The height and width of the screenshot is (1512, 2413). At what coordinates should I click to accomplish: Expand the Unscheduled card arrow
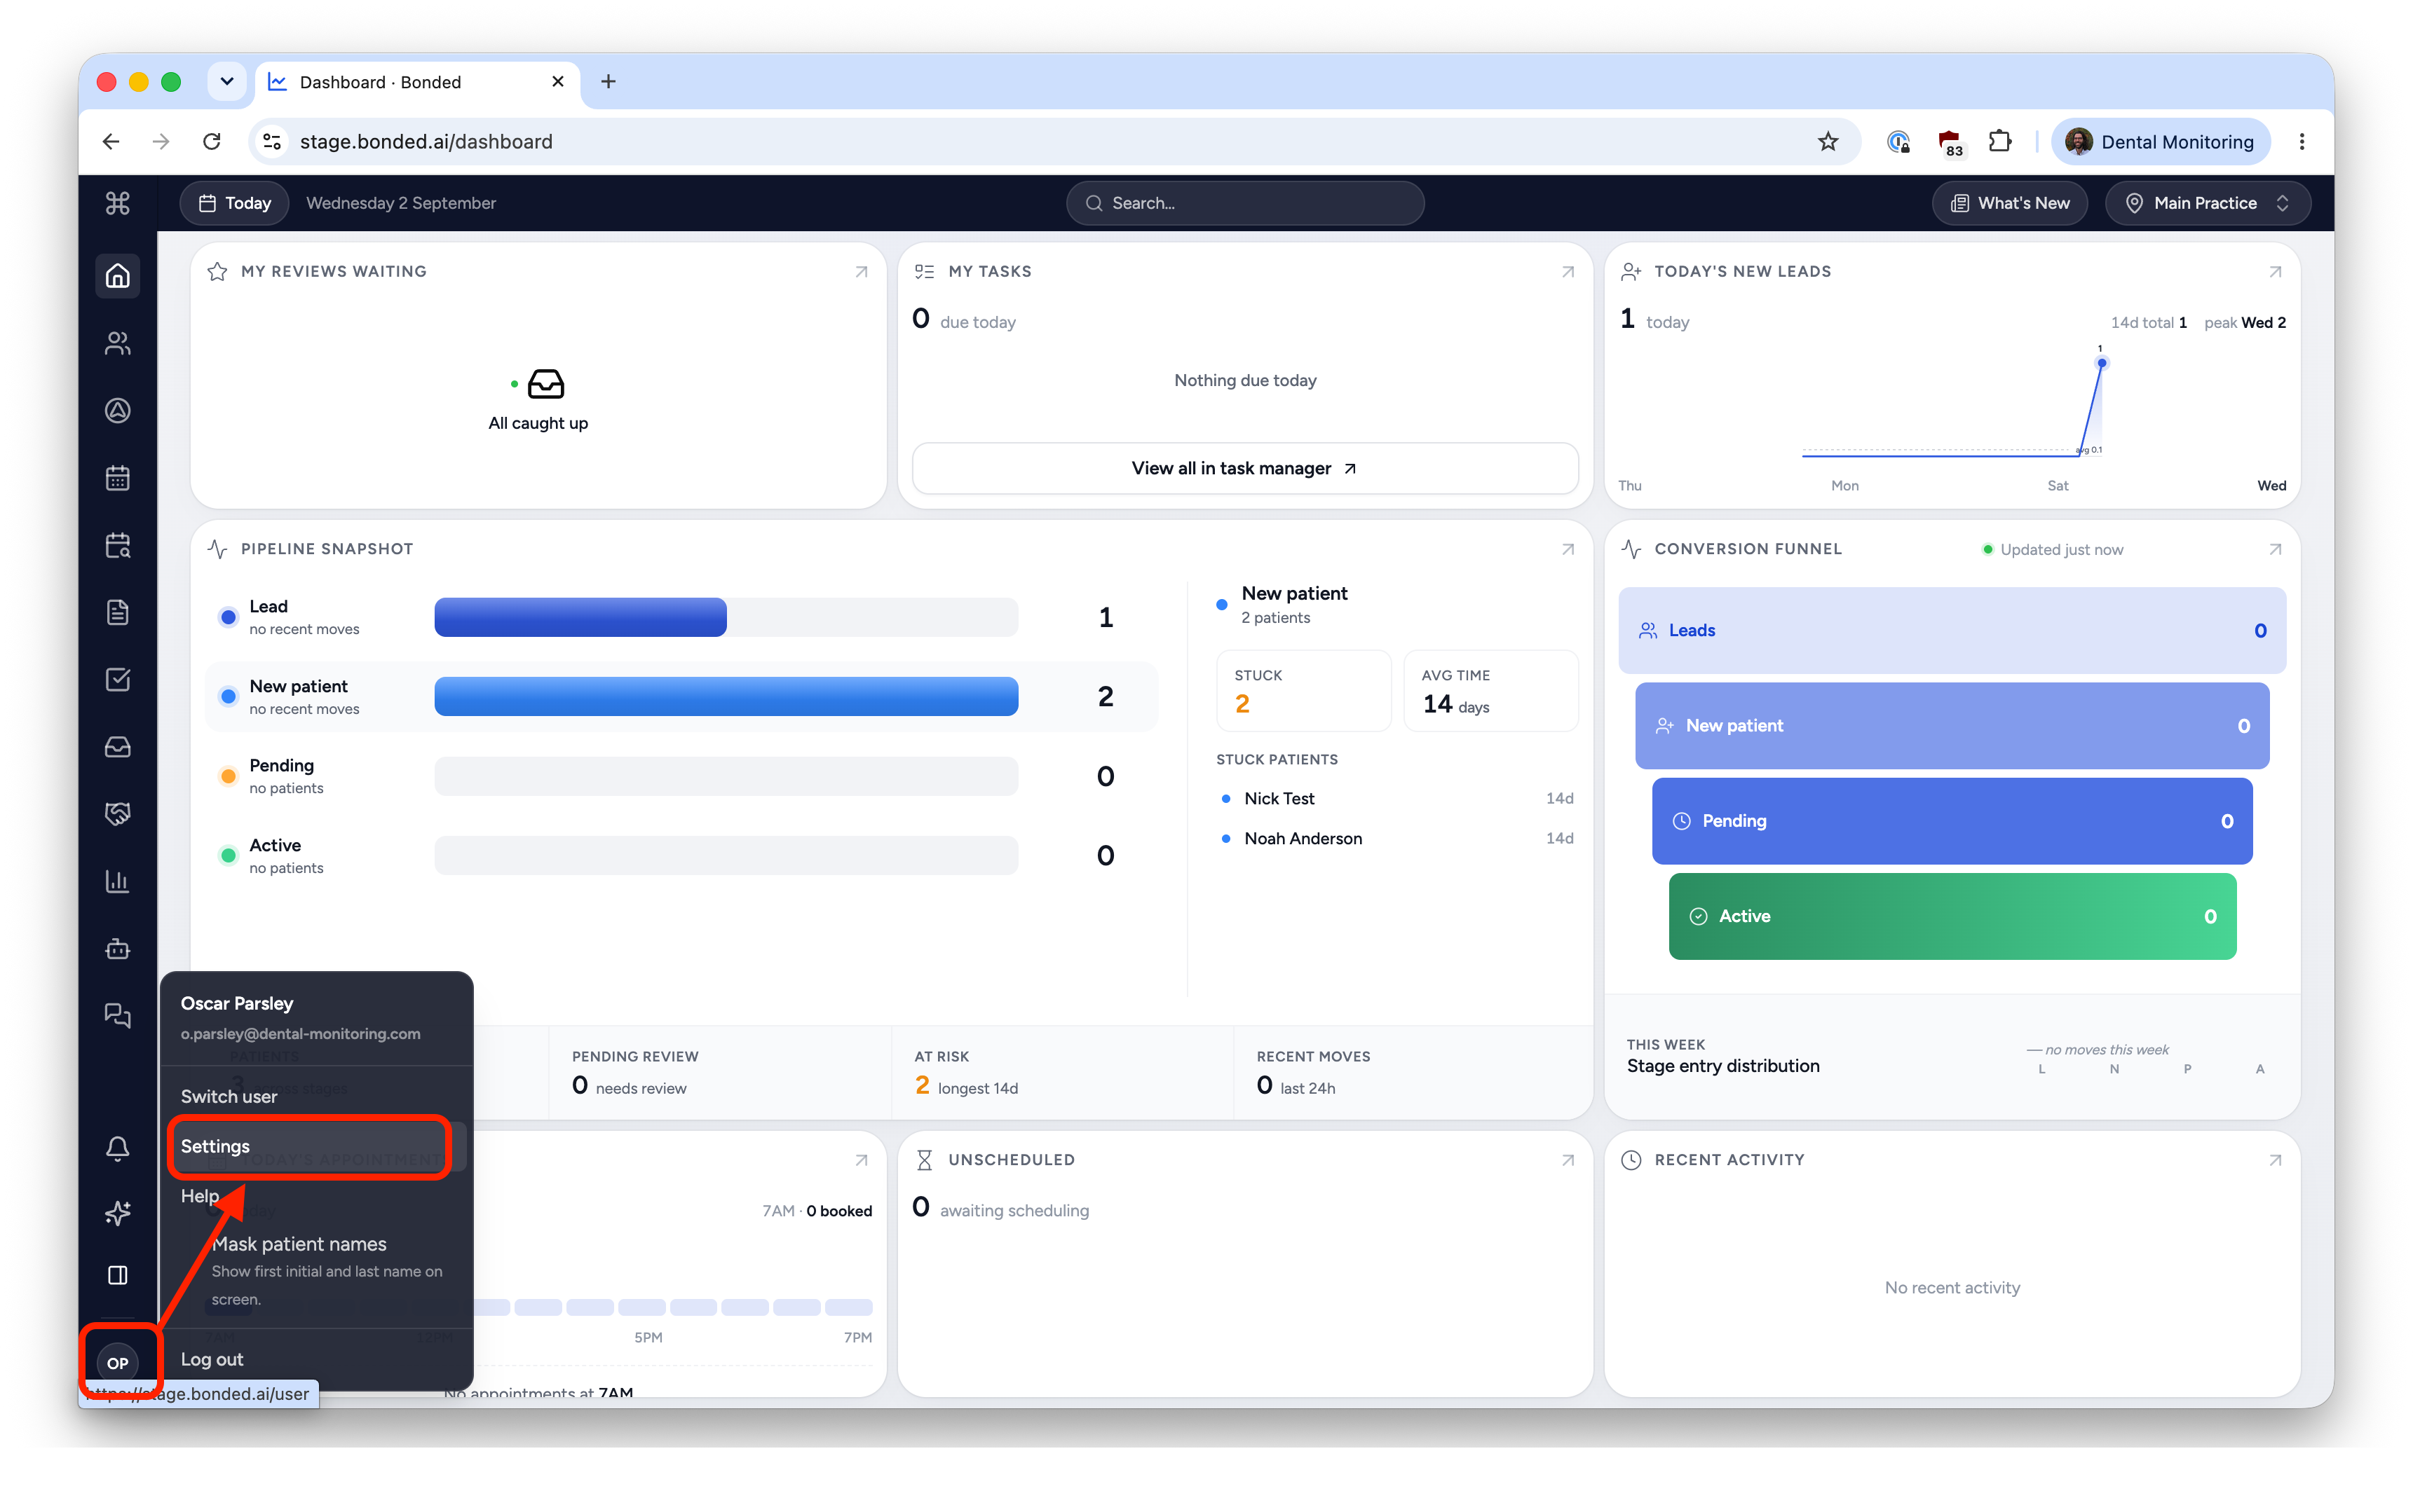coord(1568,1160)
